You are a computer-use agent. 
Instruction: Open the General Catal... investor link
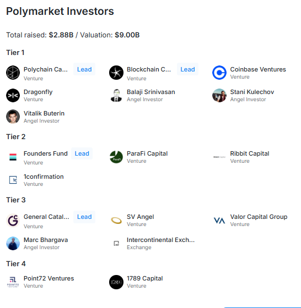tap(46, 217)
